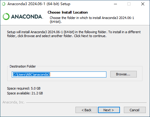The width and height of the screenshot is (150, 117).
Task: Click the Space required: 5.0 GB text
Action: tap(24, 88)
